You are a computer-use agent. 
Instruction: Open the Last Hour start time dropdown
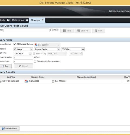click(x=23, y=54)
